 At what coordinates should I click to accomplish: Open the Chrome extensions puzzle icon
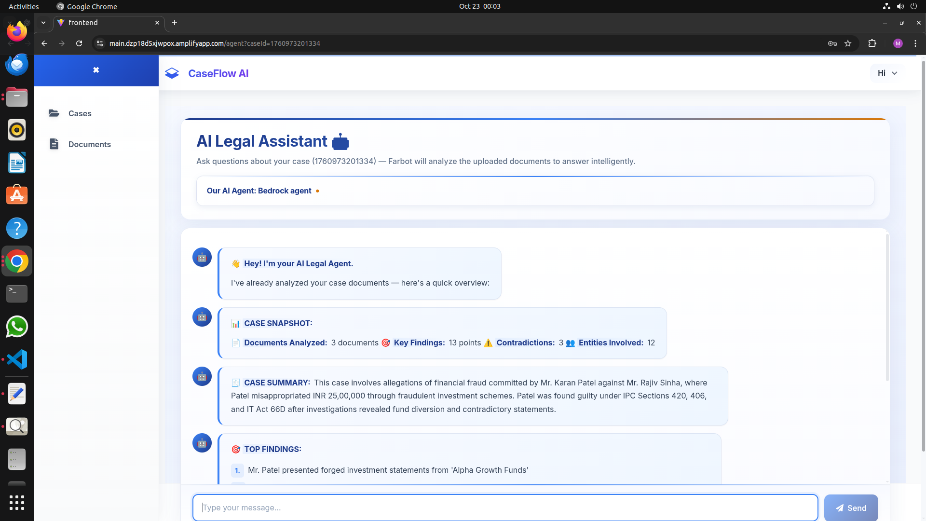[x=872, y=43]
